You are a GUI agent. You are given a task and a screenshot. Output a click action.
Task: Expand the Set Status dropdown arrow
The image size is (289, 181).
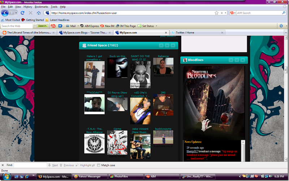click(x=156, y=26)
